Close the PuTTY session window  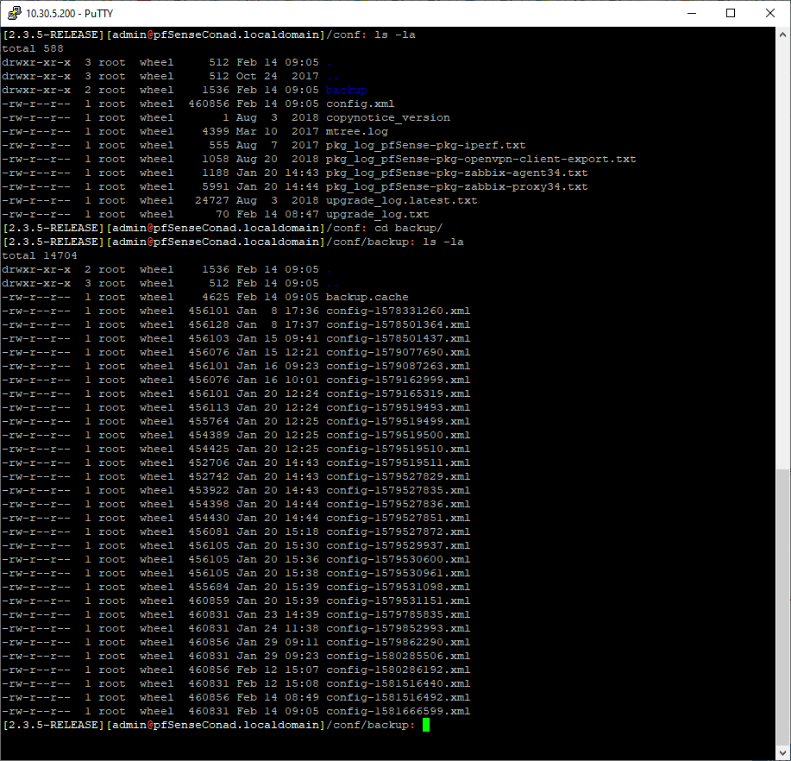coord(769,13)
